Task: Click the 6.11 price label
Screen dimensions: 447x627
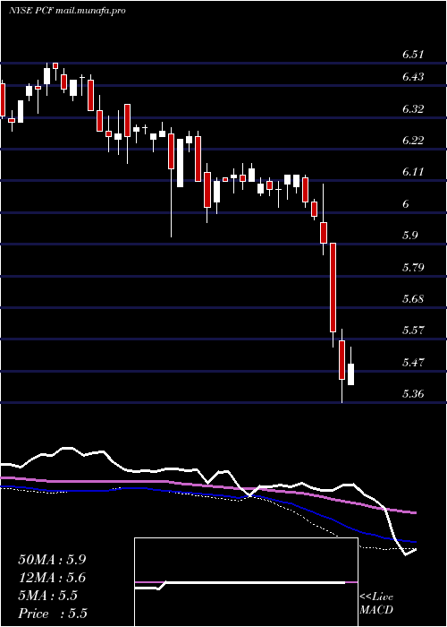Action: click(x=412, y=172)
